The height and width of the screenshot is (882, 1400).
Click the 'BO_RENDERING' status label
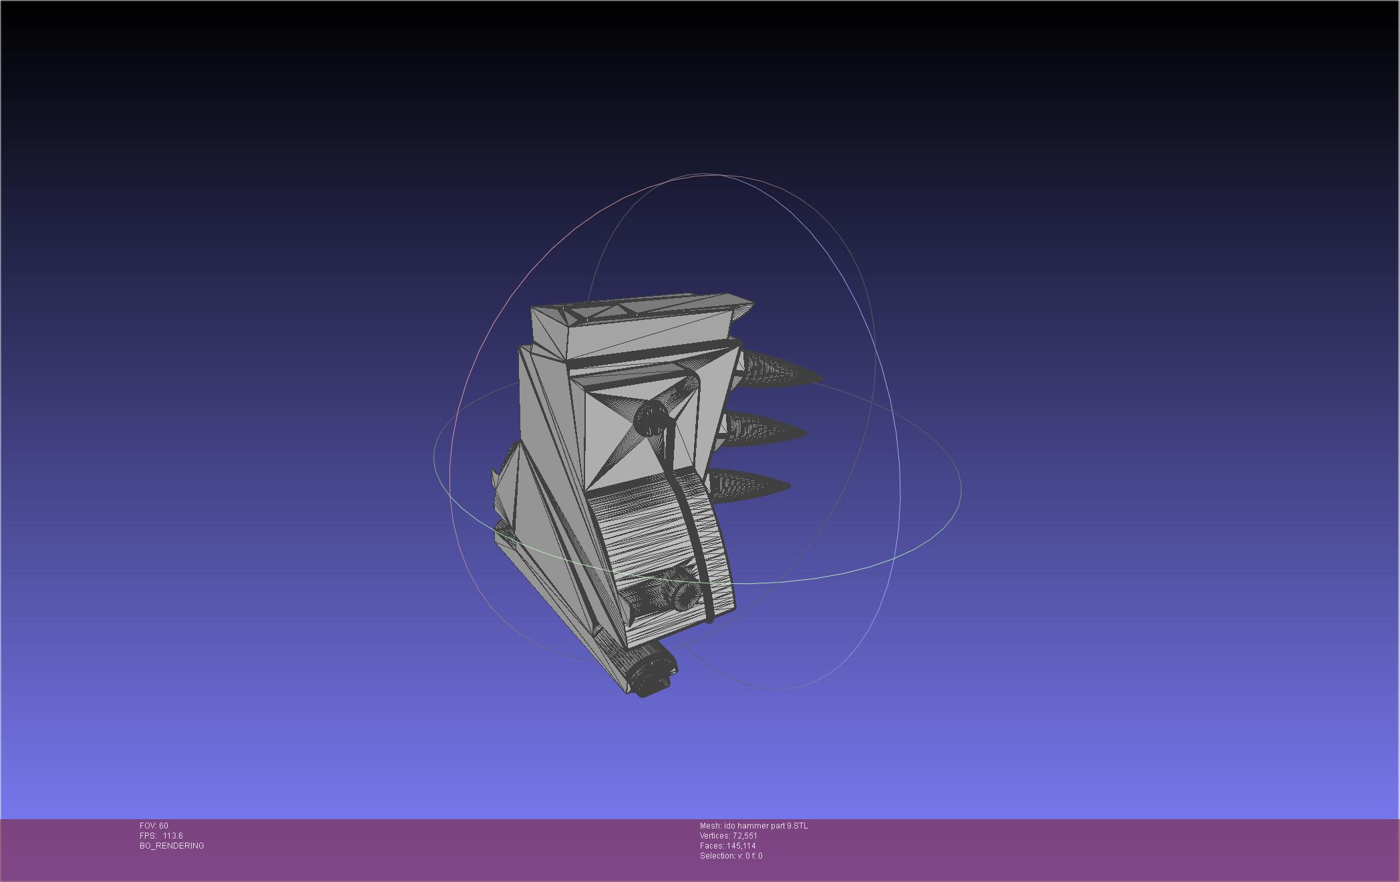(172, 846)
